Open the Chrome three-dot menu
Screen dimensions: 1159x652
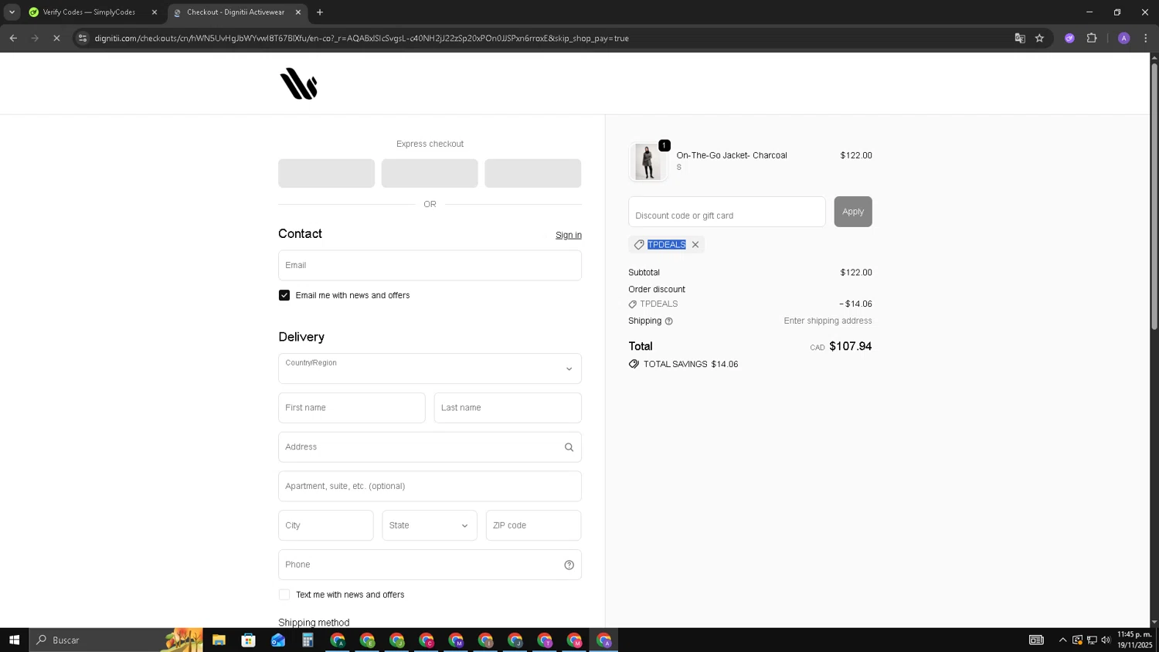click(1146, 38)
